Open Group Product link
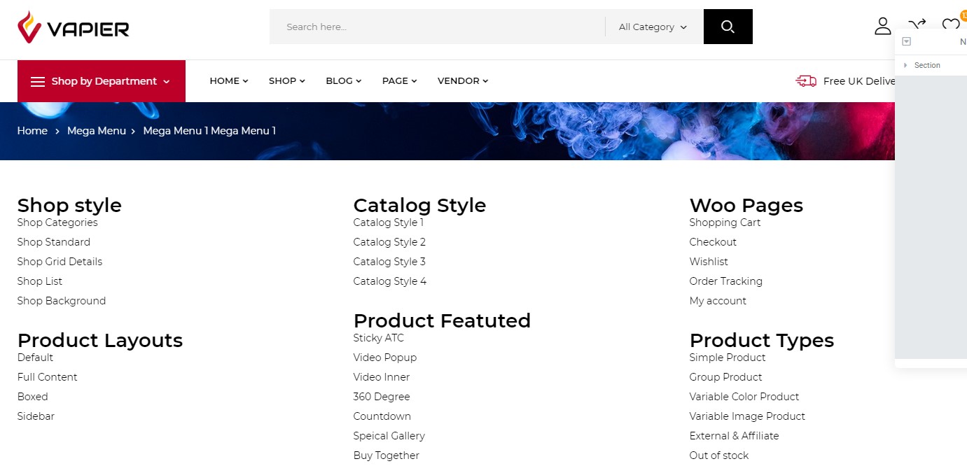 tap(725, 377)
